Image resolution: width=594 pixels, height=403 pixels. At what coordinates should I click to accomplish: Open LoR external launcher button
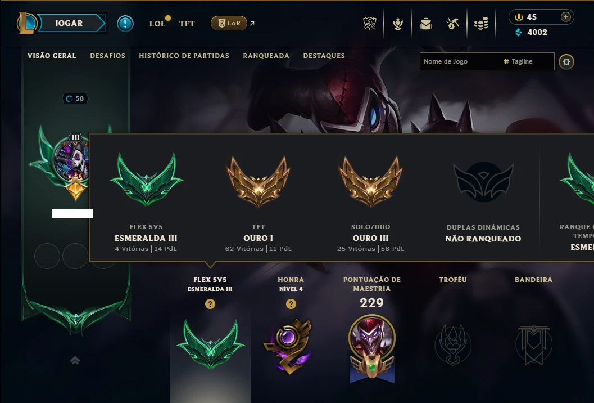coord(229,23)
